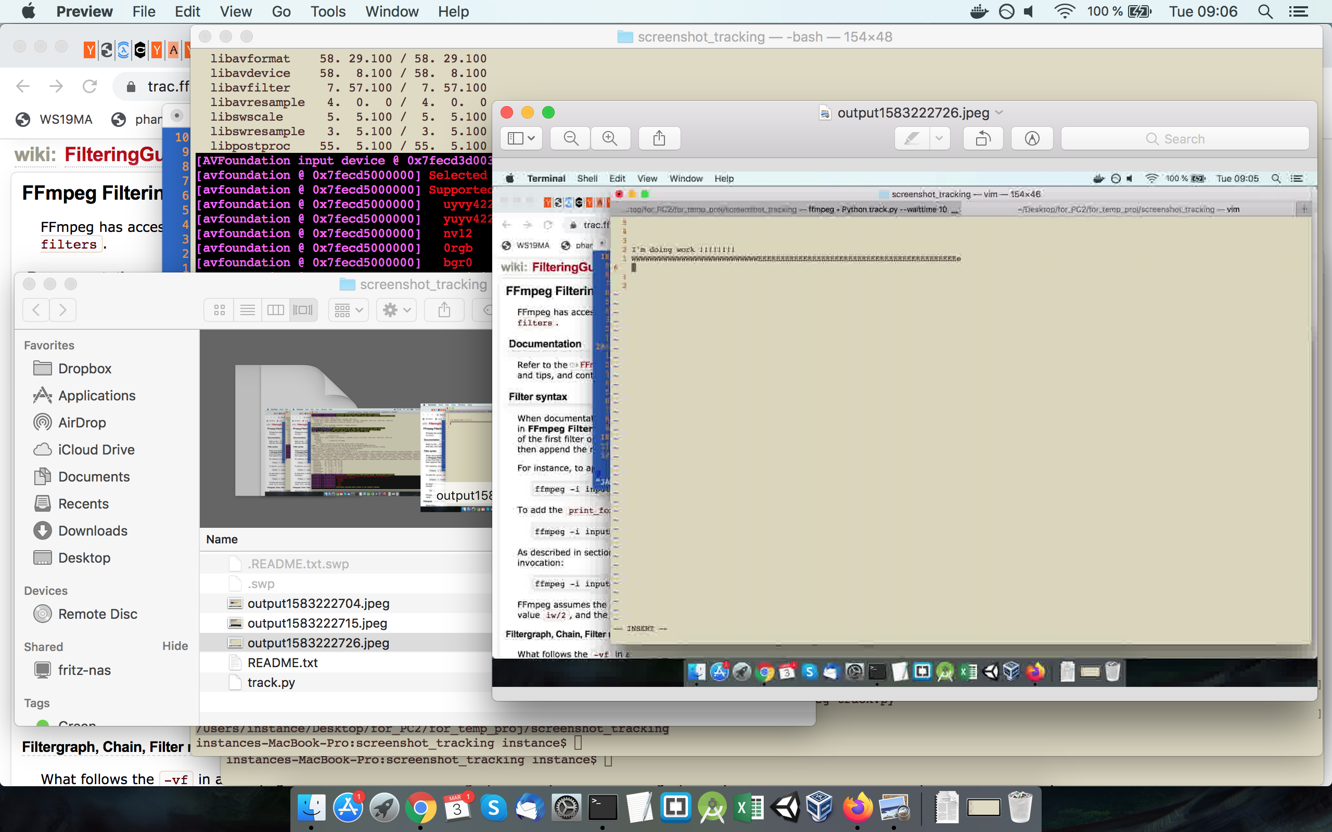Click the Zoom In magnifier in Preview

pyautogui.click(x=610, y=139)
